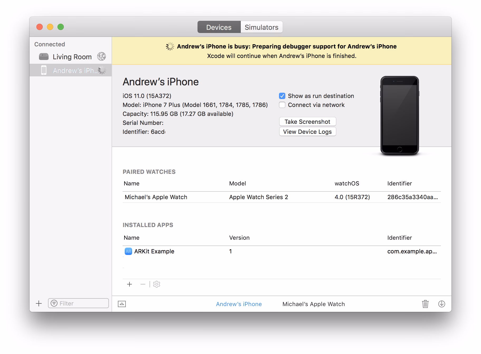Open Andrew's iPhone link in bottom bar
481x354 pixels.
239,304
